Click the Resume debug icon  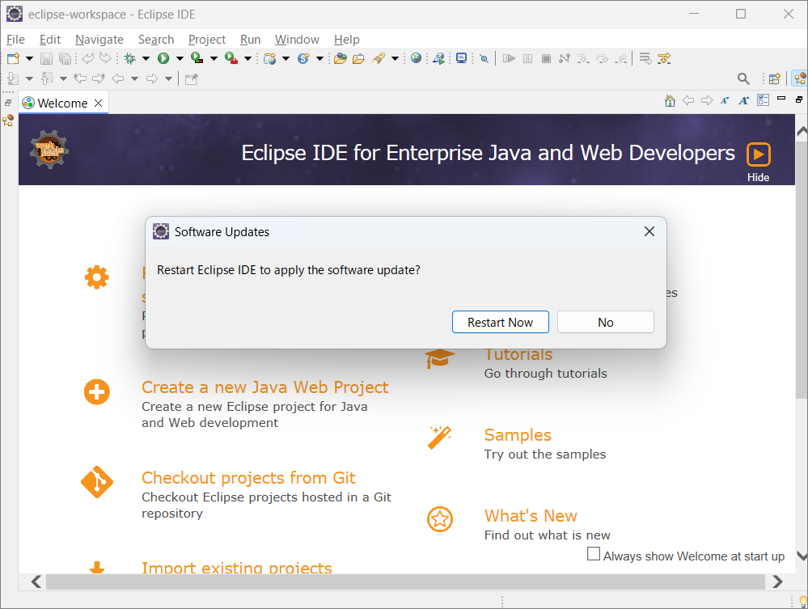click(x=509, y=58)
